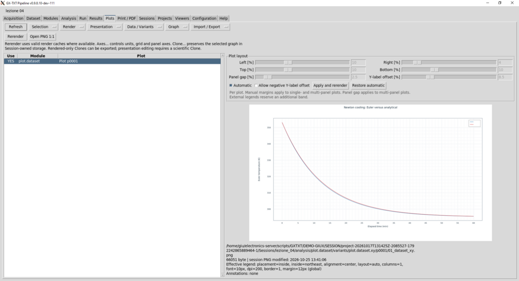Expand the Presentation dropdown menu
Screen dimensions: 519x281
click(x=104, y=27)
